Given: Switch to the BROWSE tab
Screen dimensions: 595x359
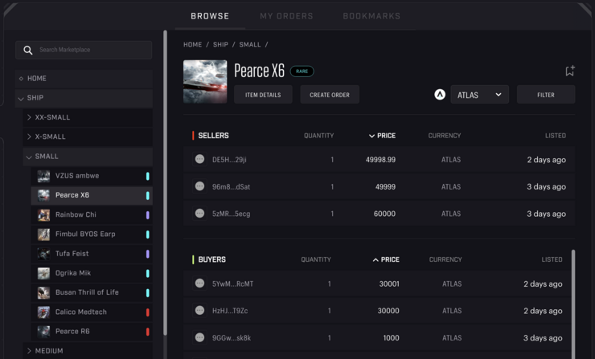Looking at the screenshot, I should point(210,16).
